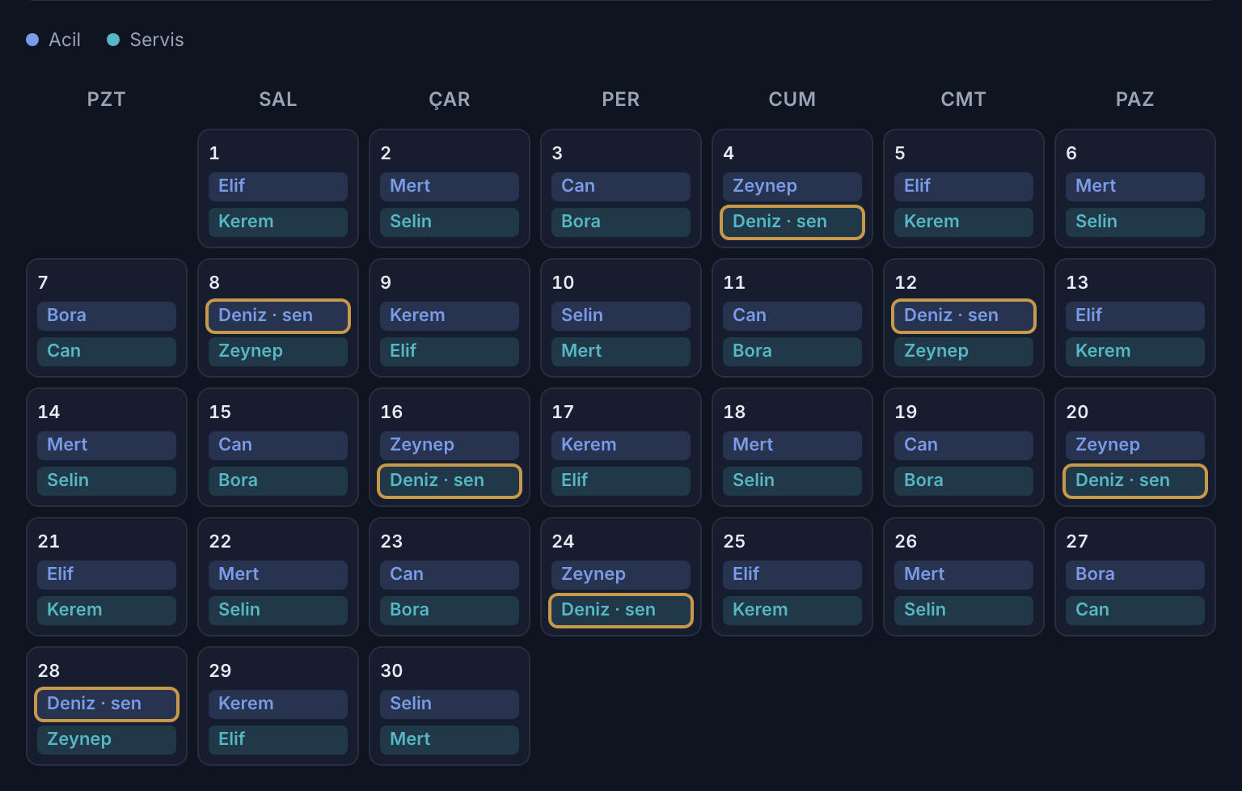This screenshot has height=791, width=1242.
Task: Open Can's Servis shift on day 7
Action: tap(107, 351)
